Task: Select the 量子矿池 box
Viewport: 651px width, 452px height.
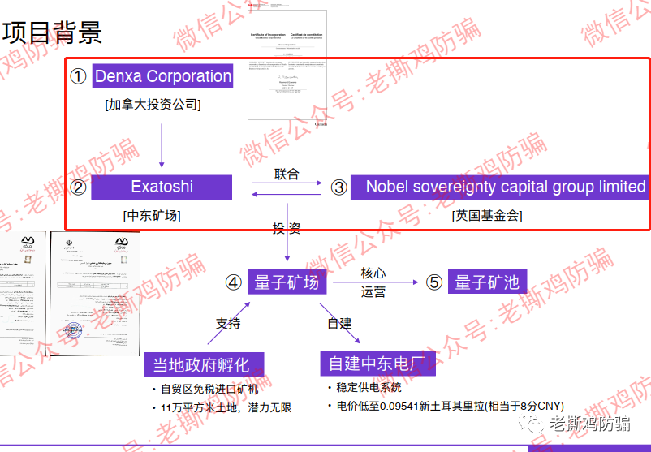Action: coord(487,282)
